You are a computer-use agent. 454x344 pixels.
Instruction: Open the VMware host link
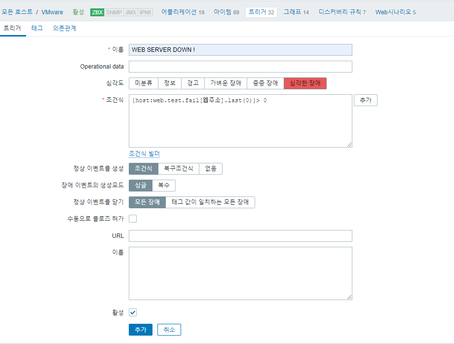(x=52, y=12)
